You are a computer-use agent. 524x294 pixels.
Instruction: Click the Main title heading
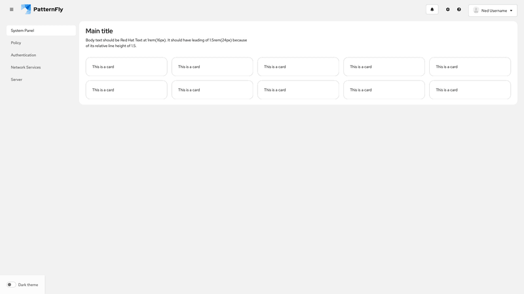coord(99,31)
